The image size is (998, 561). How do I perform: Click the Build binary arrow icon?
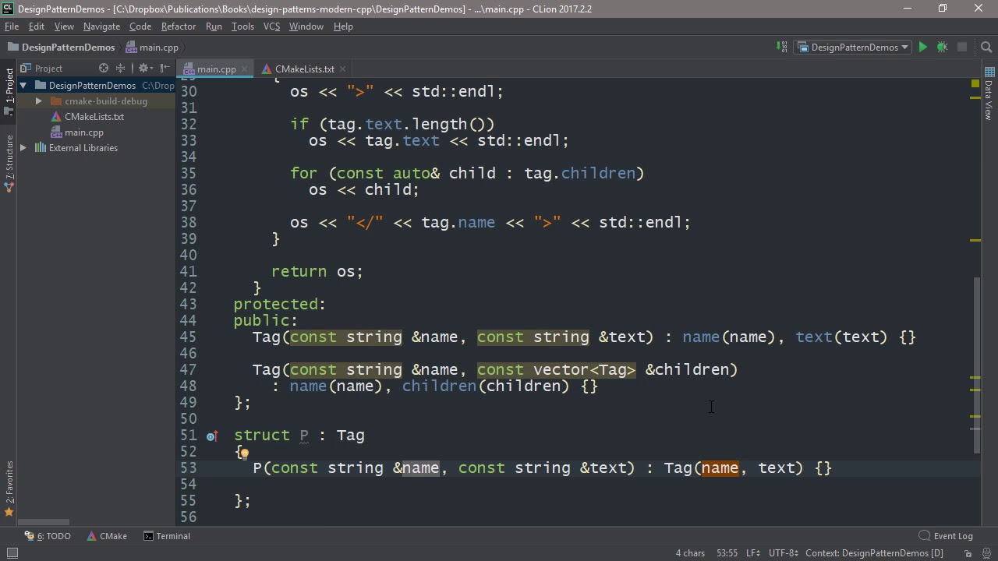point(782,47)
